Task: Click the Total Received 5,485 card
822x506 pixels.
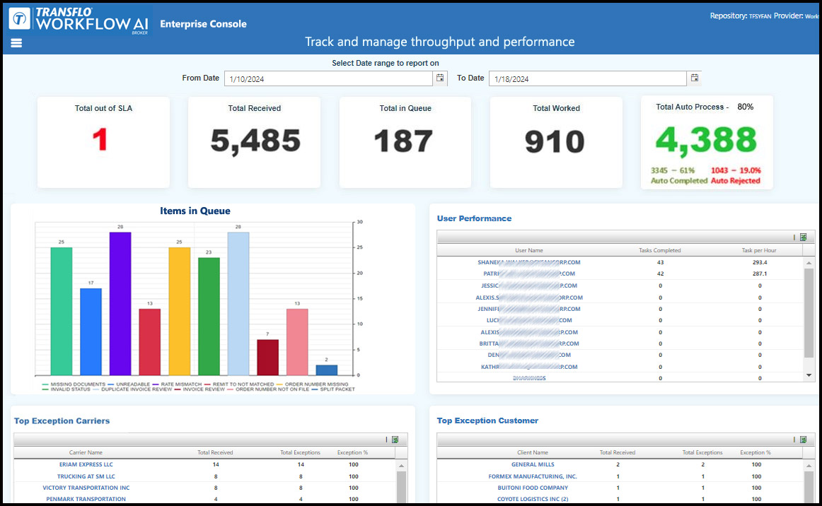Action: coord(254,142)
